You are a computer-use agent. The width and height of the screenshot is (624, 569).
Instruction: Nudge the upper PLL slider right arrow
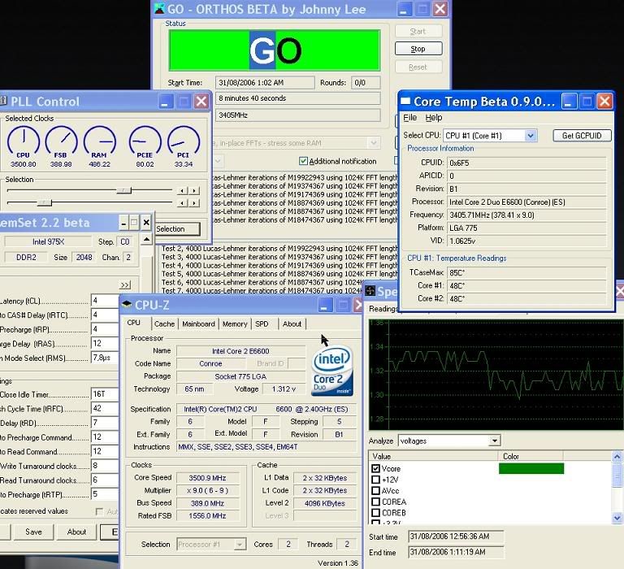194,191
